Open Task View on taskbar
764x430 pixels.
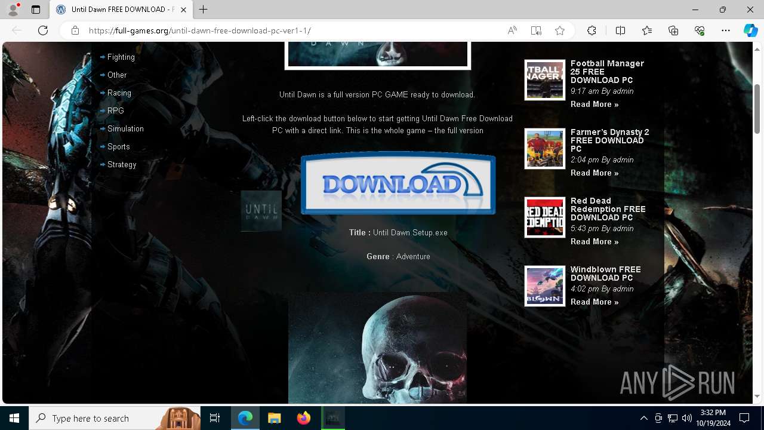tap(215, 418)
